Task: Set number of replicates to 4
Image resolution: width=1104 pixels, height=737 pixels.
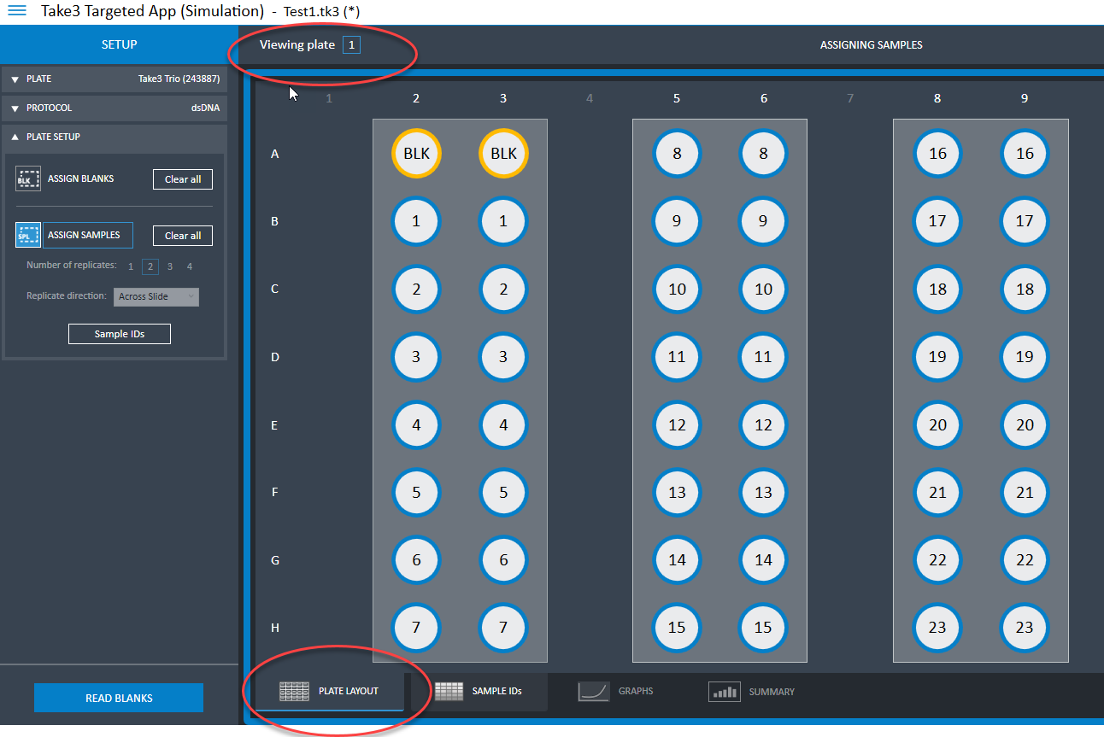Action: pos(190,266)
